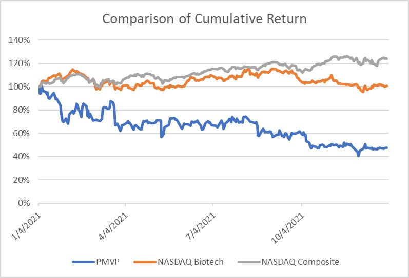Click the 60% y-axis label
The width and height of the screenshot is (409, 278).
point(22,133)
